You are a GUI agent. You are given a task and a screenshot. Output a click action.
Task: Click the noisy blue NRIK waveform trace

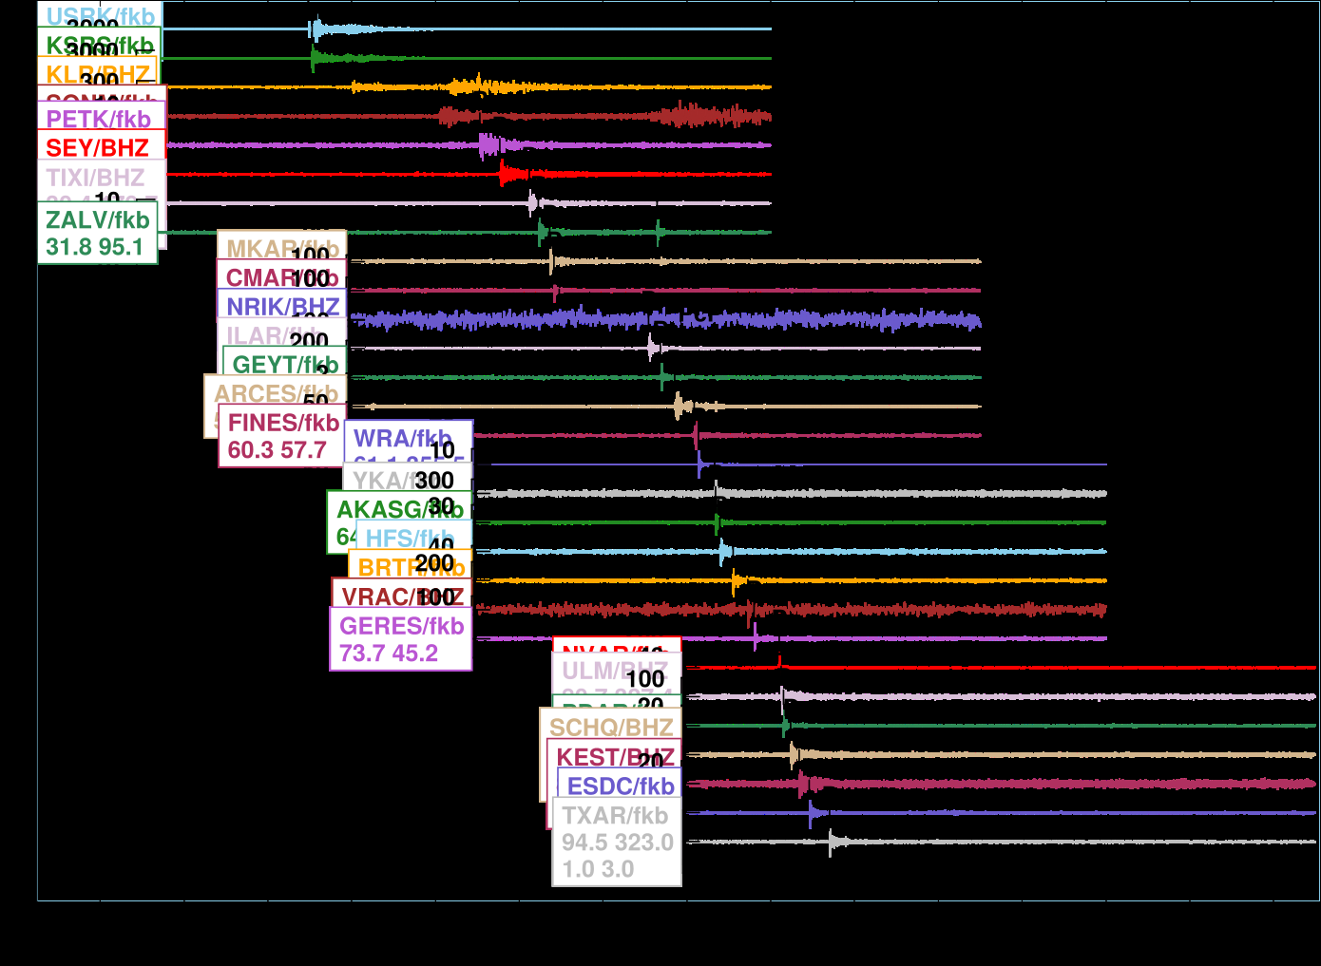[x=665, y=320]
